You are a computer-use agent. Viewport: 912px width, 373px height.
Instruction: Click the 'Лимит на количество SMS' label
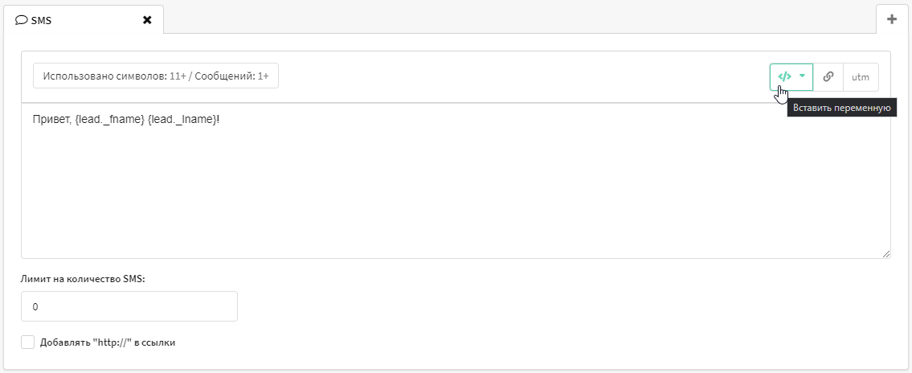(83, 279)
